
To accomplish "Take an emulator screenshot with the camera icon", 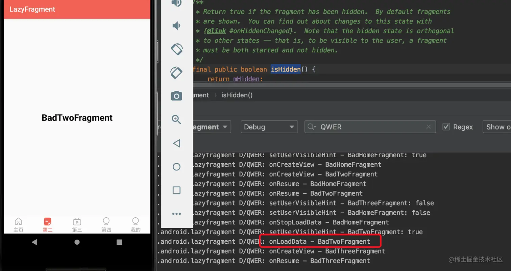I will coord(176,96).
